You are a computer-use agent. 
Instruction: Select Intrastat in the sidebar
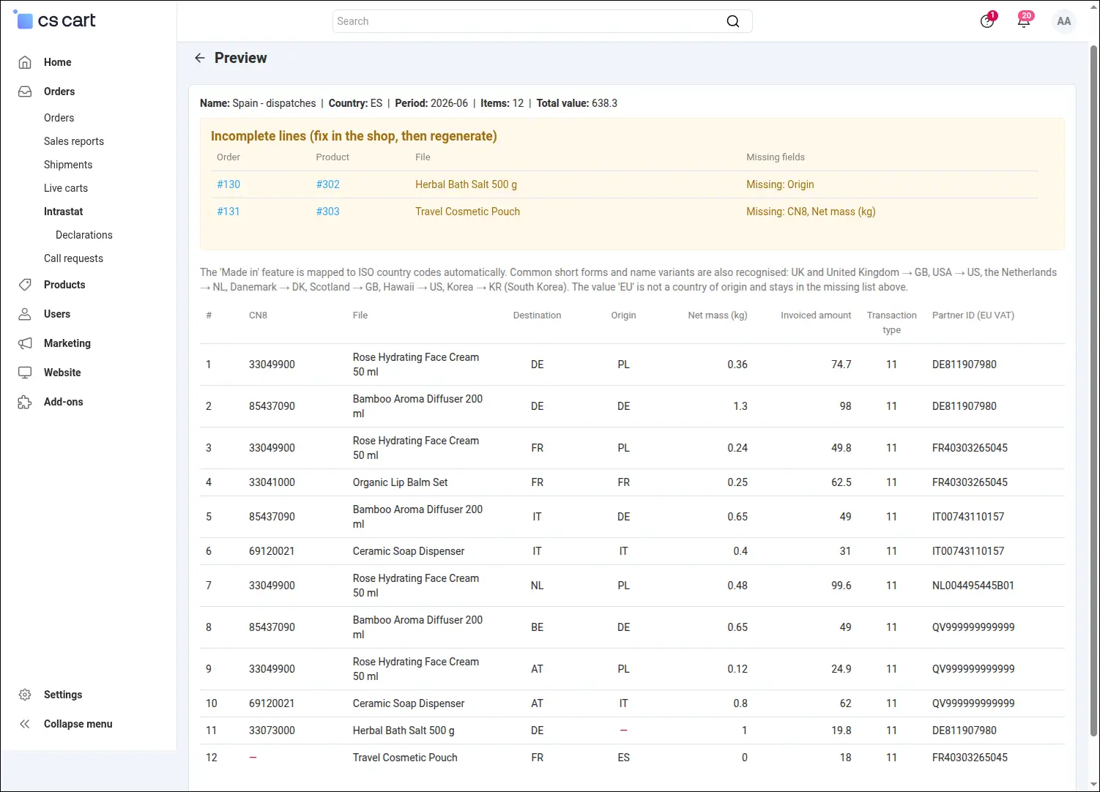[x=64, y=212]
